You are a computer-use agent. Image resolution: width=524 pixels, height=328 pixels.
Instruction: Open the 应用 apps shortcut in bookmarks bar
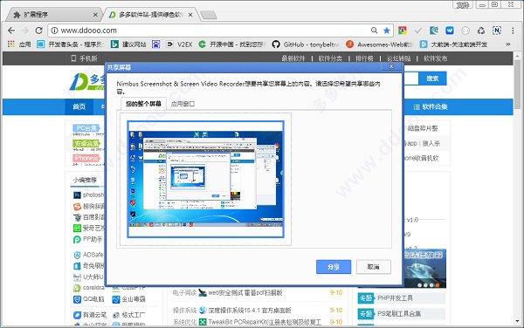coord(19,44)
